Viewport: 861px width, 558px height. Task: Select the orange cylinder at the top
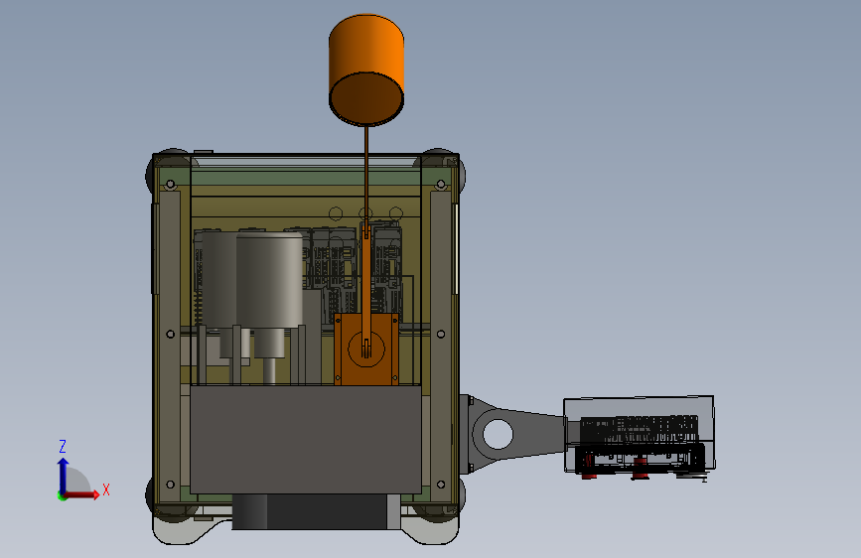click(x=366, y=69)
